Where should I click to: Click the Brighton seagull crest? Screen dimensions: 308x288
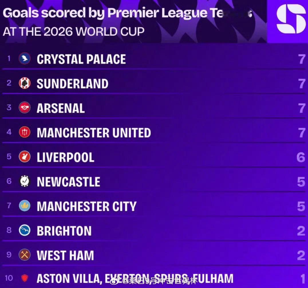[25, 230]
